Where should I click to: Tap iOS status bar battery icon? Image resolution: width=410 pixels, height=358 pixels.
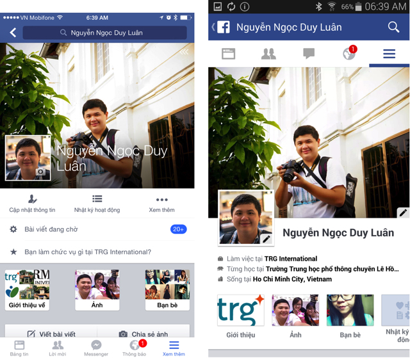pyautogui.click(x=186, y=17)
